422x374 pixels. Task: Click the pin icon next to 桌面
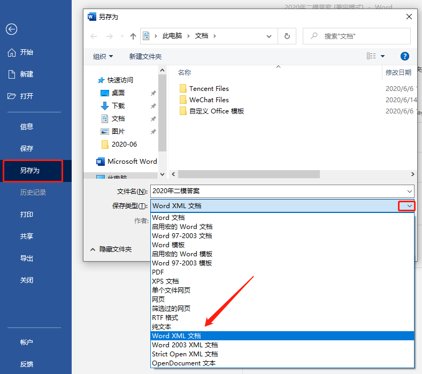(x=153, y=93)
